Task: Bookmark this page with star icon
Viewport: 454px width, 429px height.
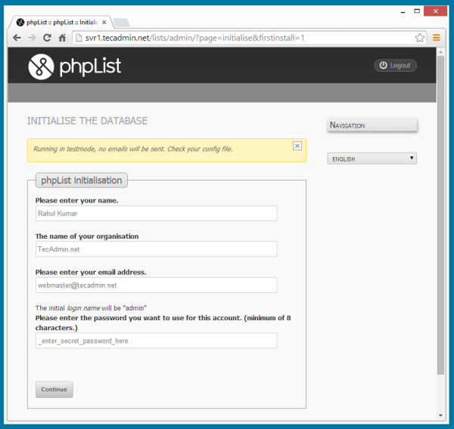Action: click(x=420, y=38)
